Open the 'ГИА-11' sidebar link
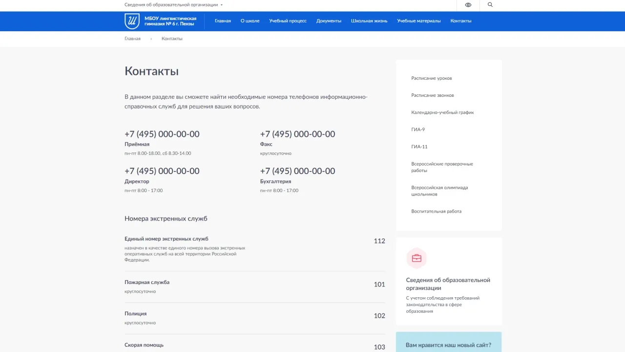Image resolution: width=625 pixels, height=352 pixels. tap(419, 147)
